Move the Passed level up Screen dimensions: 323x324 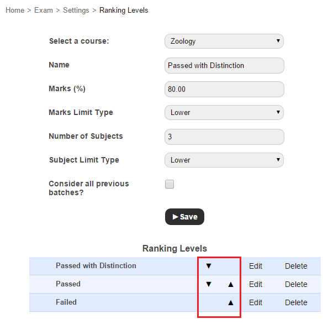(x=231, y=285)
